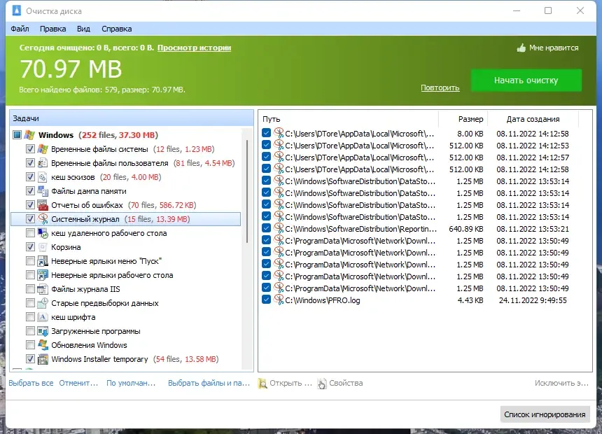Enable 'Обновления Windows' checkbox
Viewport: 602px width, 434px height.
click(x=30, y=345)
